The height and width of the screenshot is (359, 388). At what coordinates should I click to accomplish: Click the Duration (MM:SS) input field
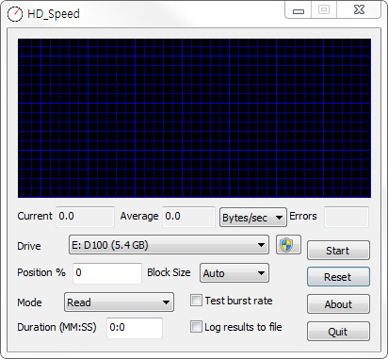click(135, 328)
